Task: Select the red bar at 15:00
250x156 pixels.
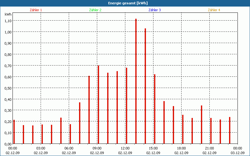Action: (155, 109)
